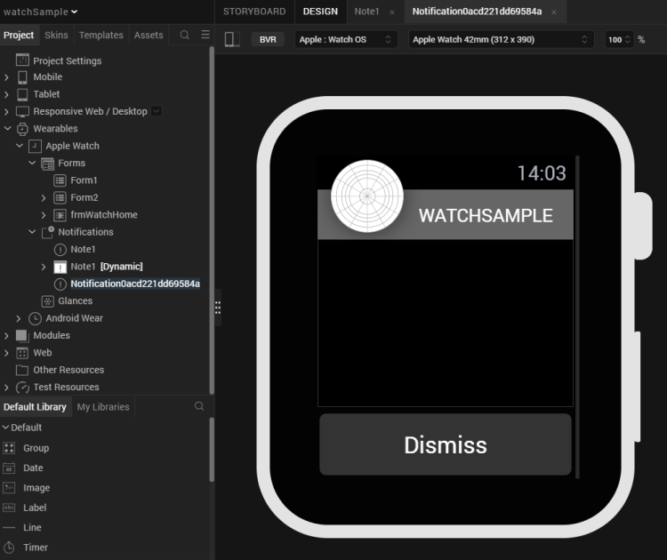Toggle the BVR button
This screenshot has width=667, height=560.
pyautogui.click(x=268, y=39)
